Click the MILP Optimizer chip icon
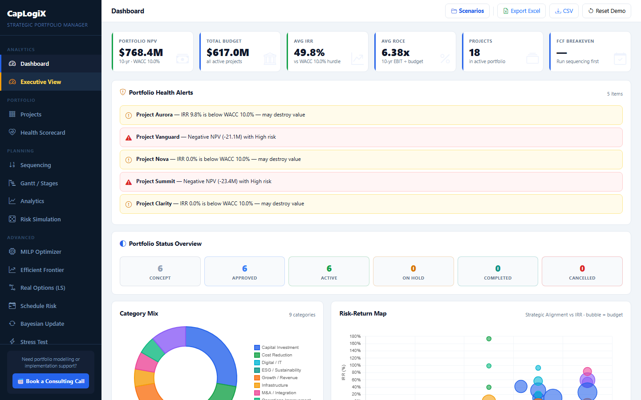641x400 pixels. [12, 252]
